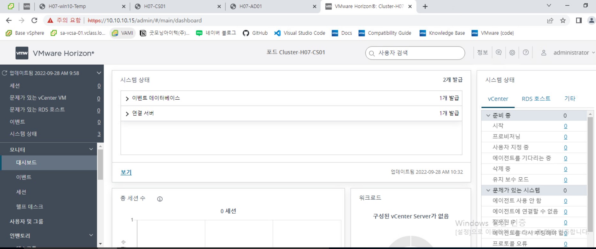596x249 pixels.
Task: Collapse the 모니터 sidebar section
Action: pos(91,149)
